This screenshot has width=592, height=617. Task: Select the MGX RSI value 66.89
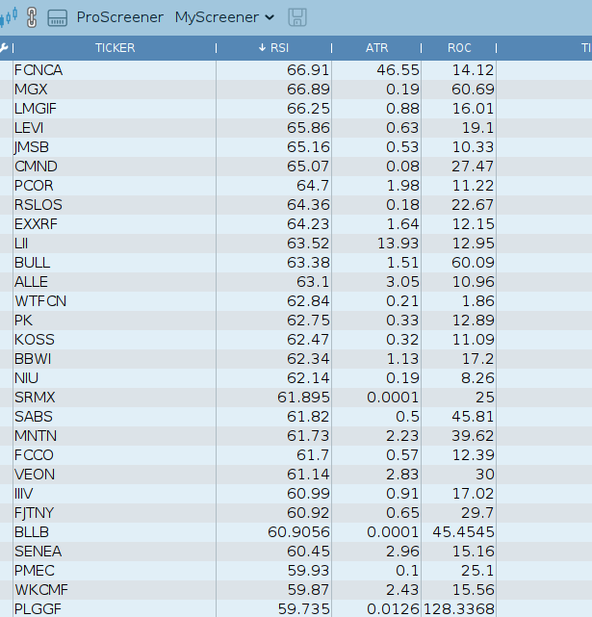click(x=308, y=90)
